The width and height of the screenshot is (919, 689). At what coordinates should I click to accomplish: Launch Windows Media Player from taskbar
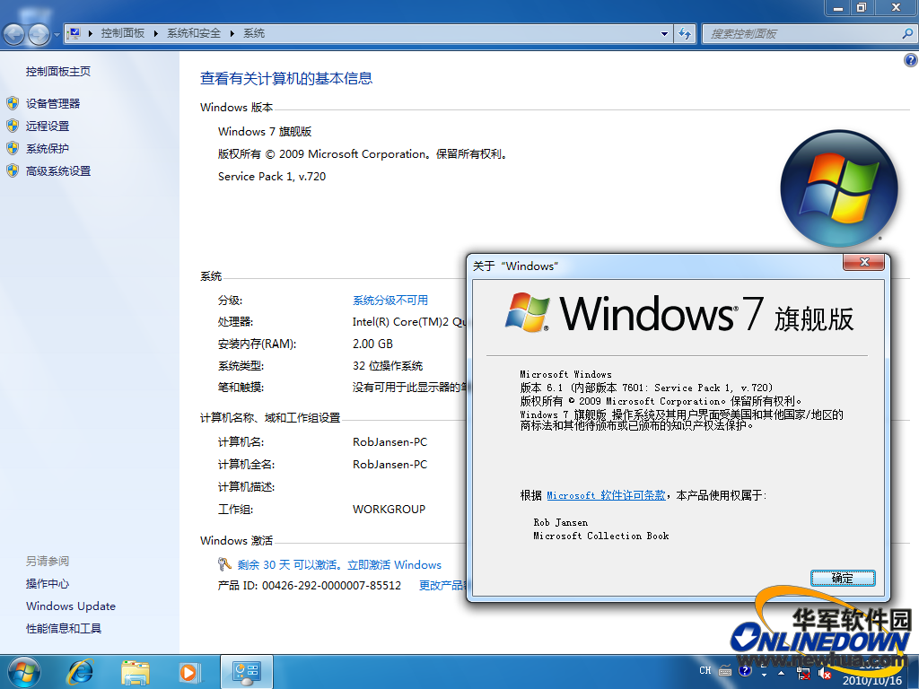pyautogui.click(x=188, y=671)
